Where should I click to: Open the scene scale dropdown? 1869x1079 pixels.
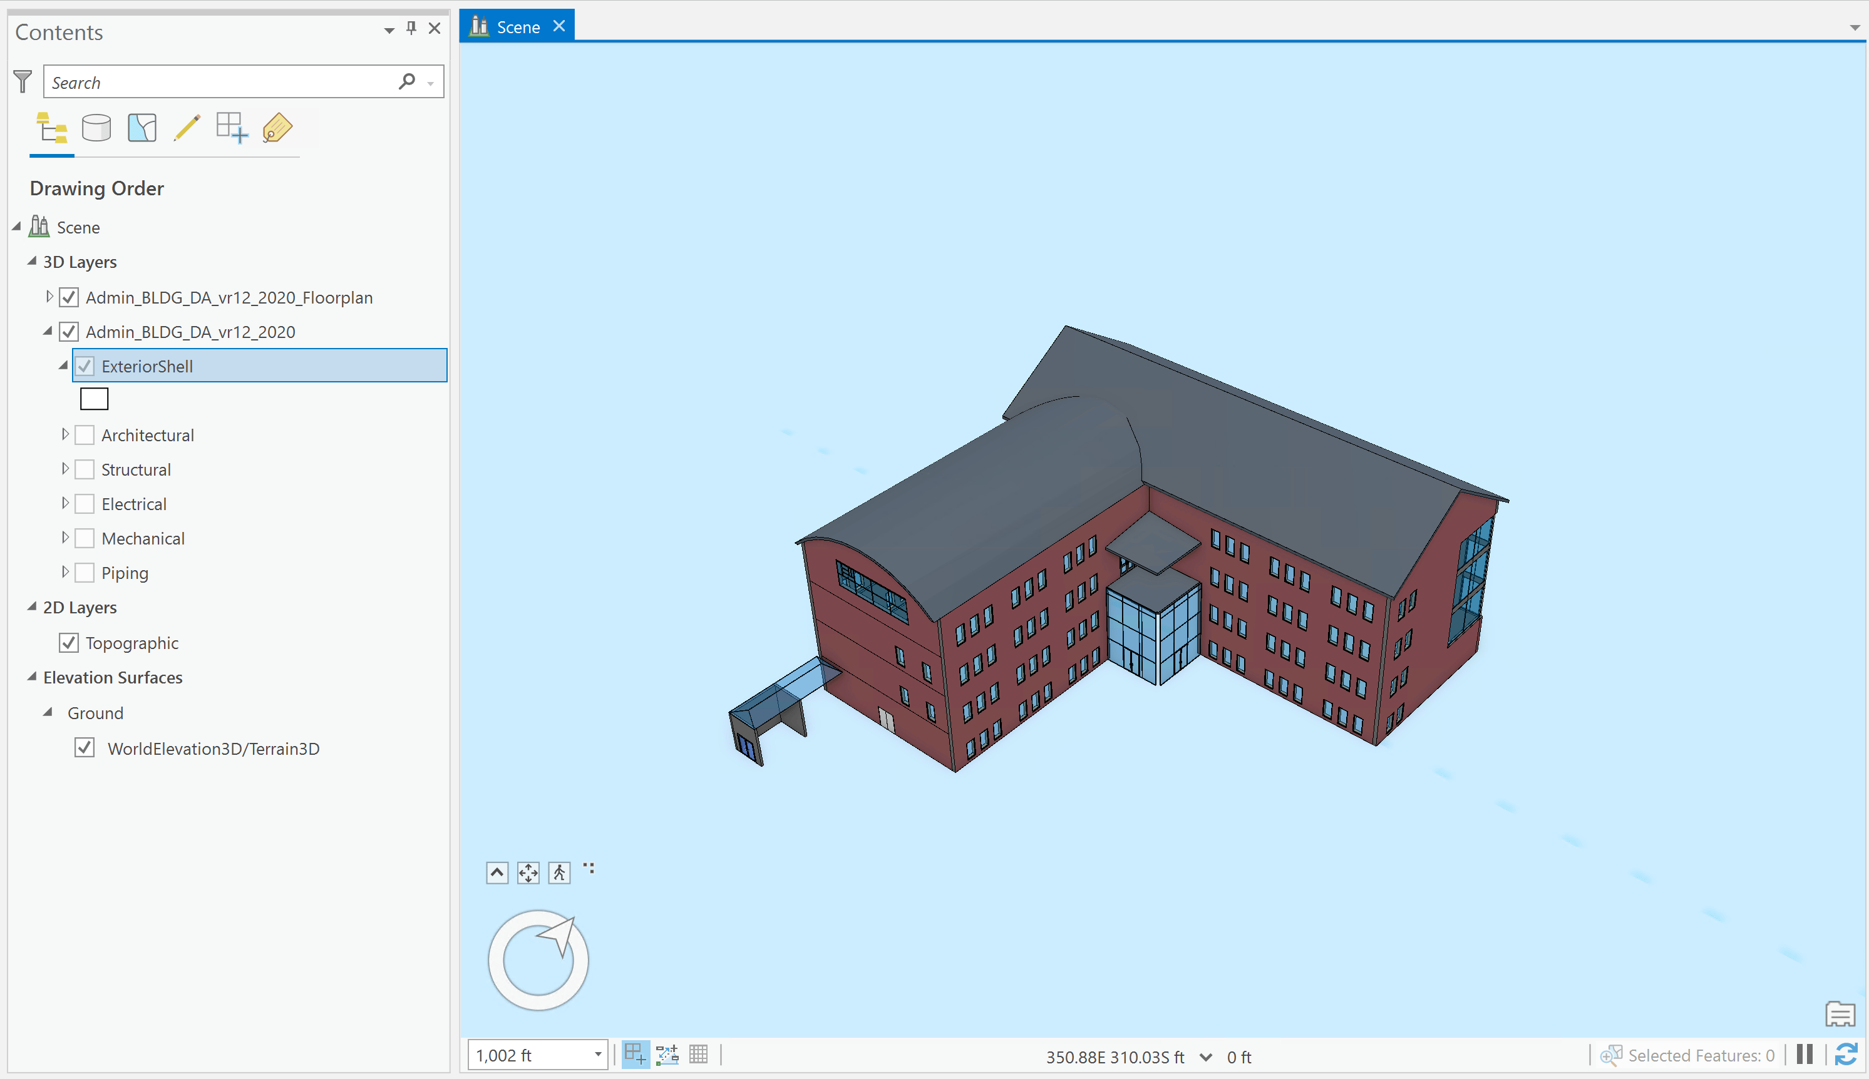pyautogui.click(x=597, y=1055)
